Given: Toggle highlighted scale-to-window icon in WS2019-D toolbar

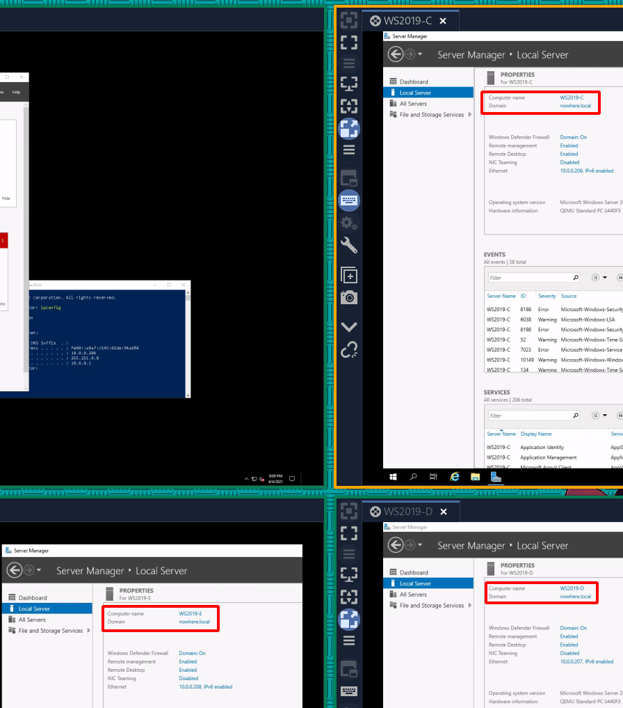Looking at the screenshot, I should point(349,620).
